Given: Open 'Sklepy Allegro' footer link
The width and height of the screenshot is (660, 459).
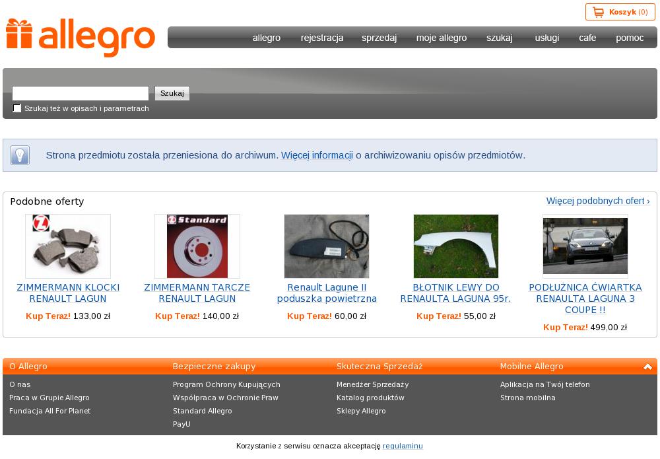Looking at the screenshot, I should pos(361,411).
